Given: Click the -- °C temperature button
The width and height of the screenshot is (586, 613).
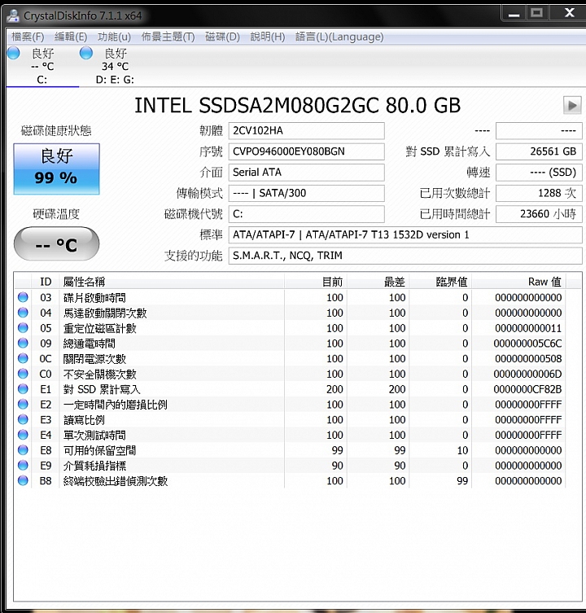Looking at the screenshot, I should tap(57, 243).
